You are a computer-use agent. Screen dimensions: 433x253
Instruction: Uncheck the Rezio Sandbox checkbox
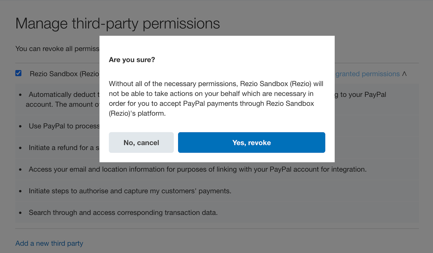click(18, 73)
